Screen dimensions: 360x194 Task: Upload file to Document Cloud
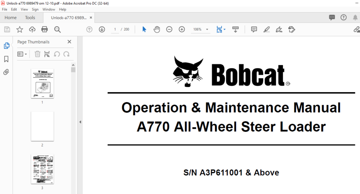32,30
